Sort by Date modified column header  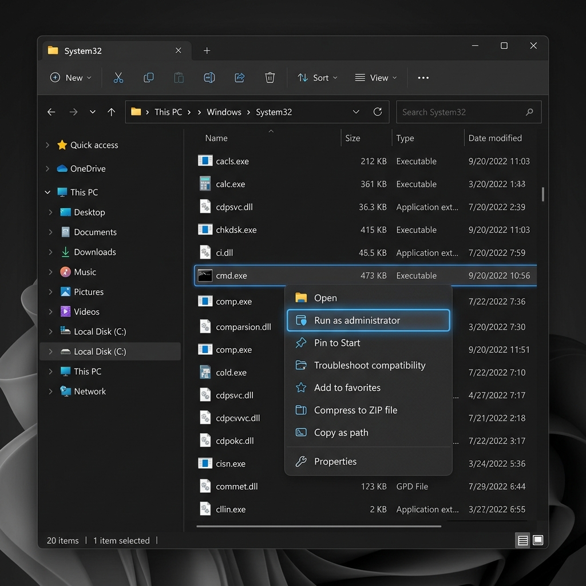(495, 138)
